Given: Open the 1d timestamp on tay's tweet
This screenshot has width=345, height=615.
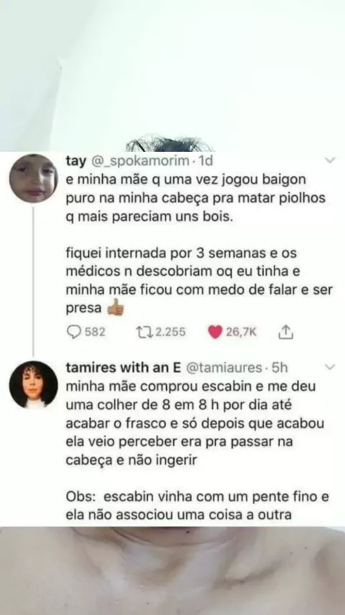Looking at the screenshot, I should pyautogui.click(x=206, y=161).
